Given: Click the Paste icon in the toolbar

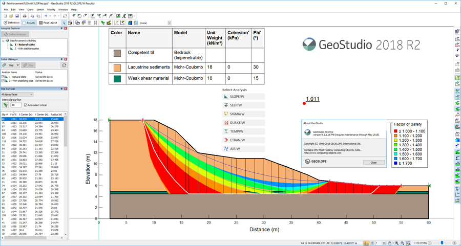Looking at the screenshot, I should point(38,16).
